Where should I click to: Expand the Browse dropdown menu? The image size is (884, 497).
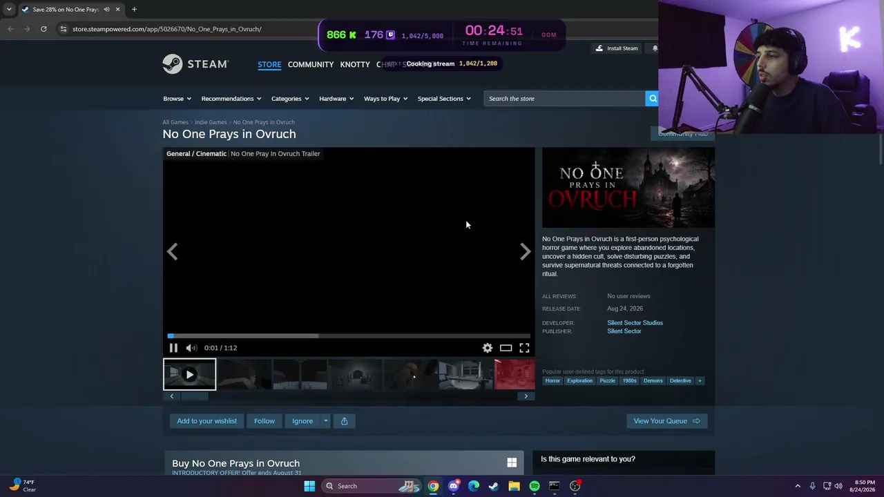[x=177, y=99]
